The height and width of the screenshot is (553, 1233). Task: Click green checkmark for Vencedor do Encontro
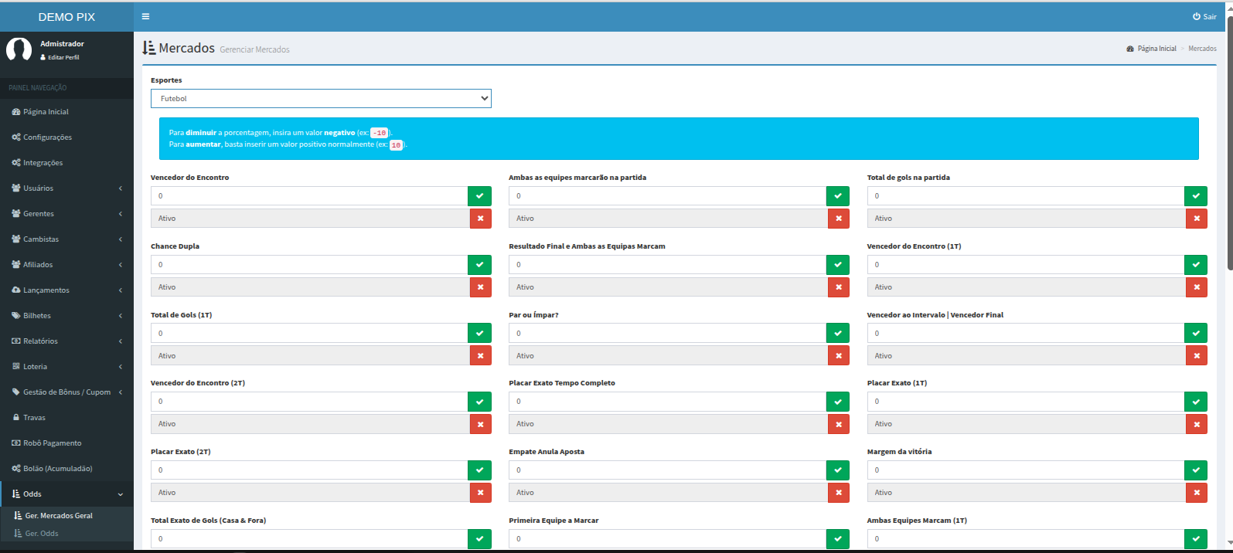pyautogui.click(x=479, y=196)
